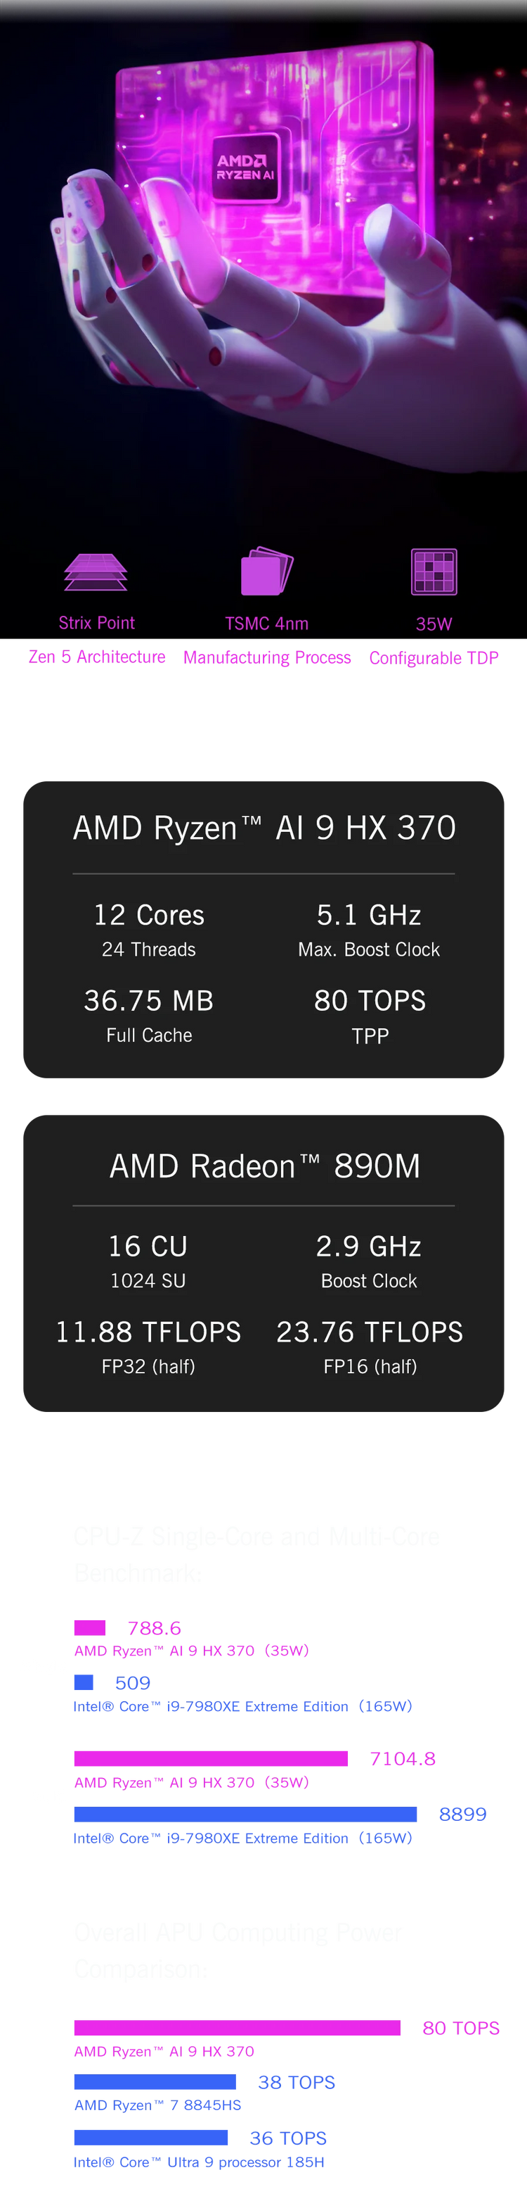Click the Configurable TDP label
Screen dimensions: 527x2208
[434, 657]
